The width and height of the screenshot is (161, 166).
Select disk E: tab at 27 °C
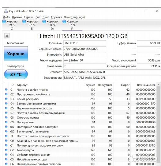pos(32,25)
